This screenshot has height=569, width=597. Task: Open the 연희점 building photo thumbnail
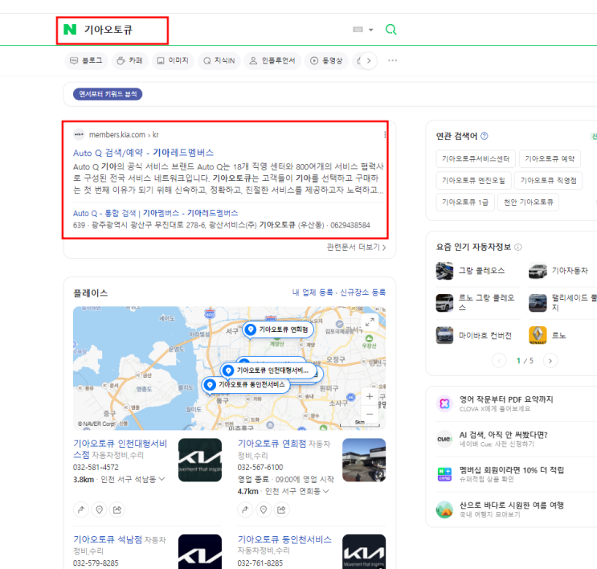tap(364, 460)
